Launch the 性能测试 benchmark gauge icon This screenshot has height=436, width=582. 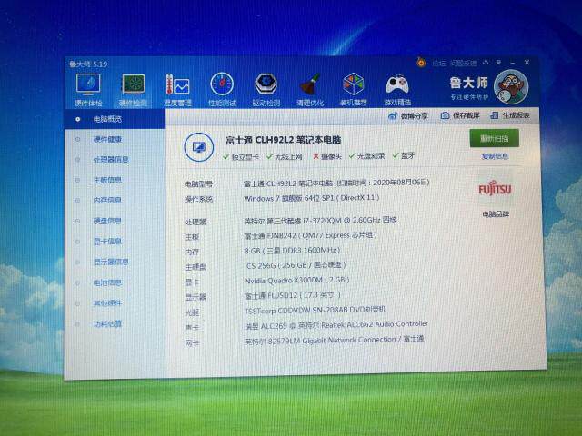pos(222,90)
